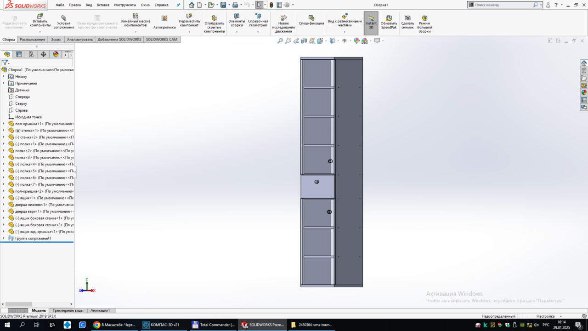Toggle Large Assembly Mode (Режим большой сборки)

point(424,24)
